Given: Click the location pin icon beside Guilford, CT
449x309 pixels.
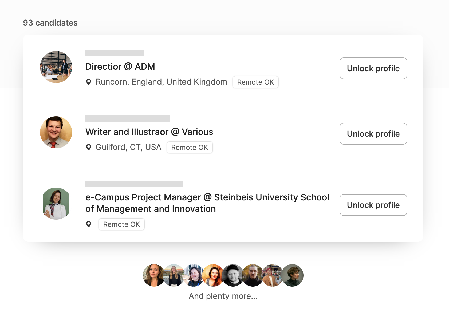Looking at the screenshot, I should [89, 147].
